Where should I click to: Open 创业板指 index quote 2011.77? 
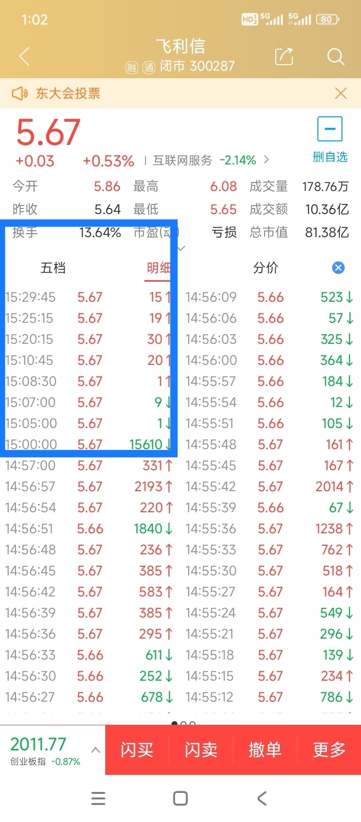coord(45,750)
